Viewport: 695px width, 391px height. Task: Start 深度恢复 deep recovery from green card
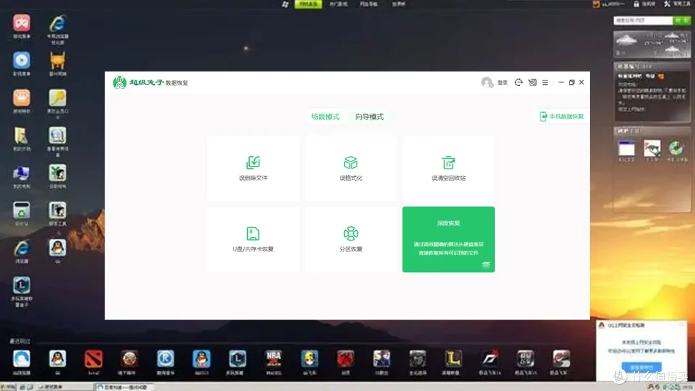tap(449, 239)
